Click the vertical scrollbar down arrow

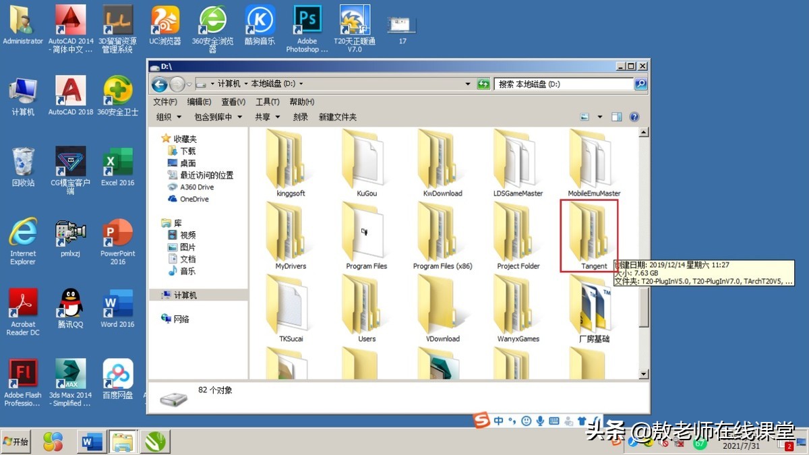(643, 373)
